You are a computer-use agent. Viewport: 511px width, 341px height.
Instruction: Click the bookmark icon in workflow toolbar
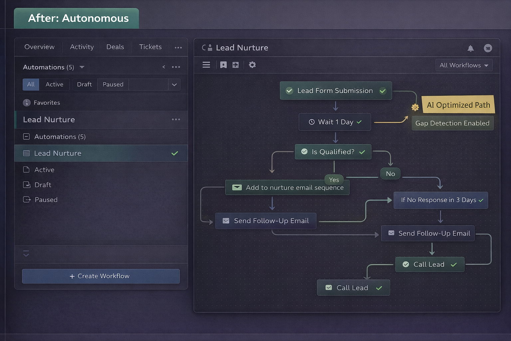223,65
